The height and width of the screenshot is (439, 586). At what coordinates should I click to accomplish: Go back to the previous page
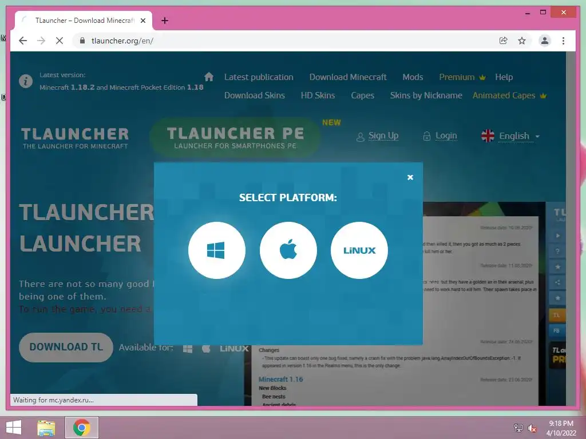coord(23,41)
